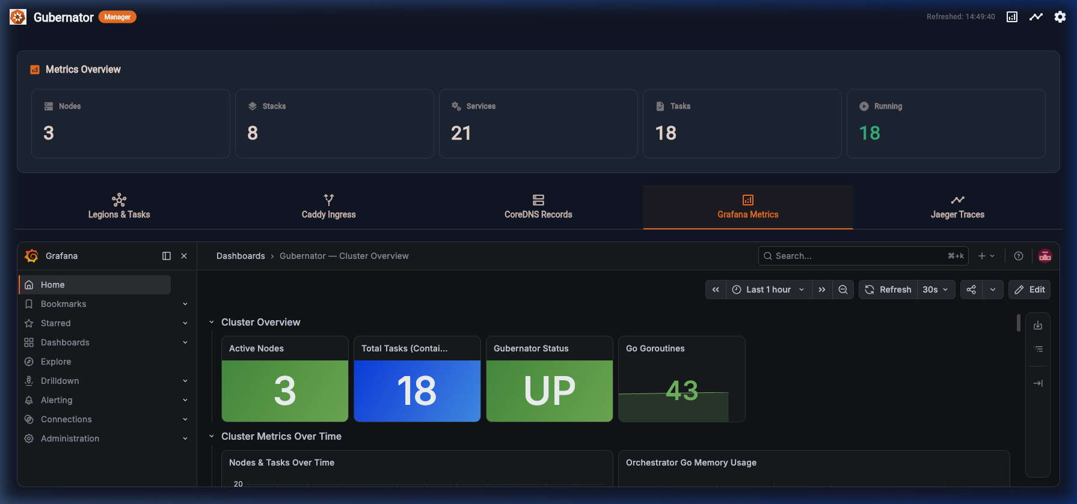1077x504 pixels.
Task: Click the Nodes metric card
Action: point(130,124)
